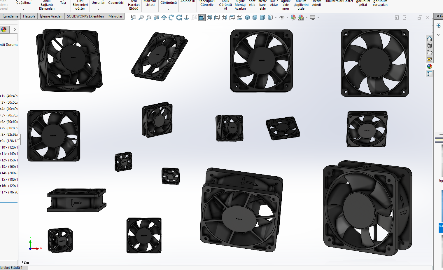Switch to the Isometric view
This screenshot has width=443, height=270.
(x=247, y=18)
